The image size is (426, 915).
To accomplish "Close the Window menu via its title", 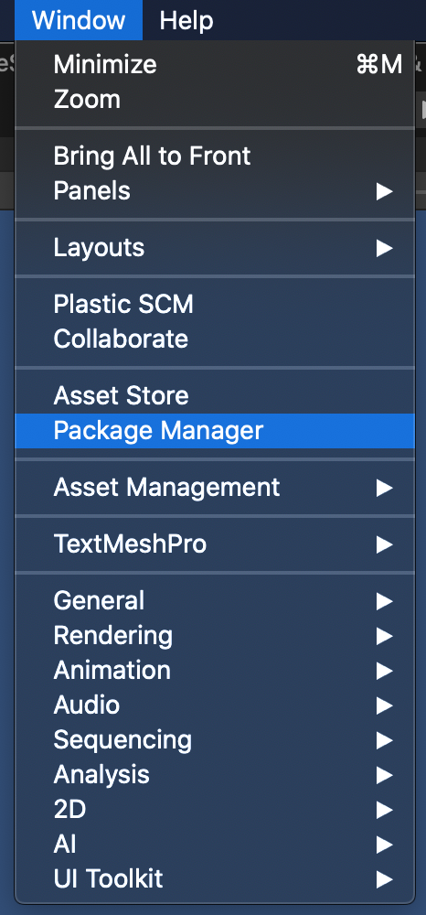I will point(79,20).
